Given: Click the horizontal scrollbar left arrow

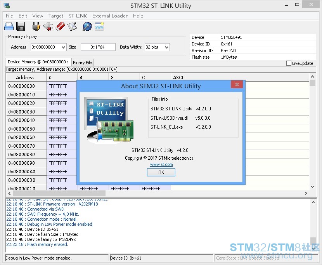Looking at the screenshot, I should click(x=9, y=193).
